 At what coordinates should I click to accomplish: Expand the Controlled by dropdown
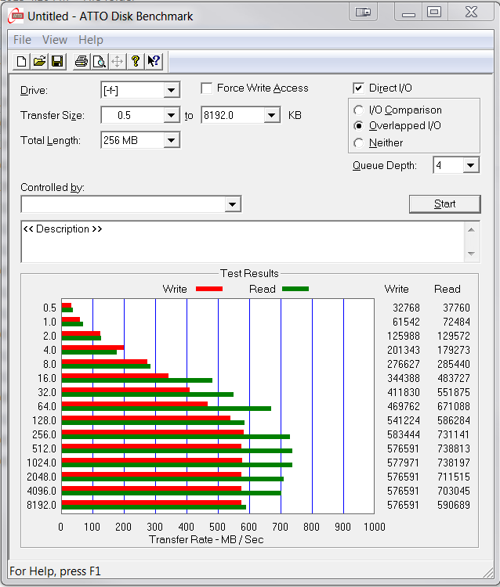click(233, 204)
